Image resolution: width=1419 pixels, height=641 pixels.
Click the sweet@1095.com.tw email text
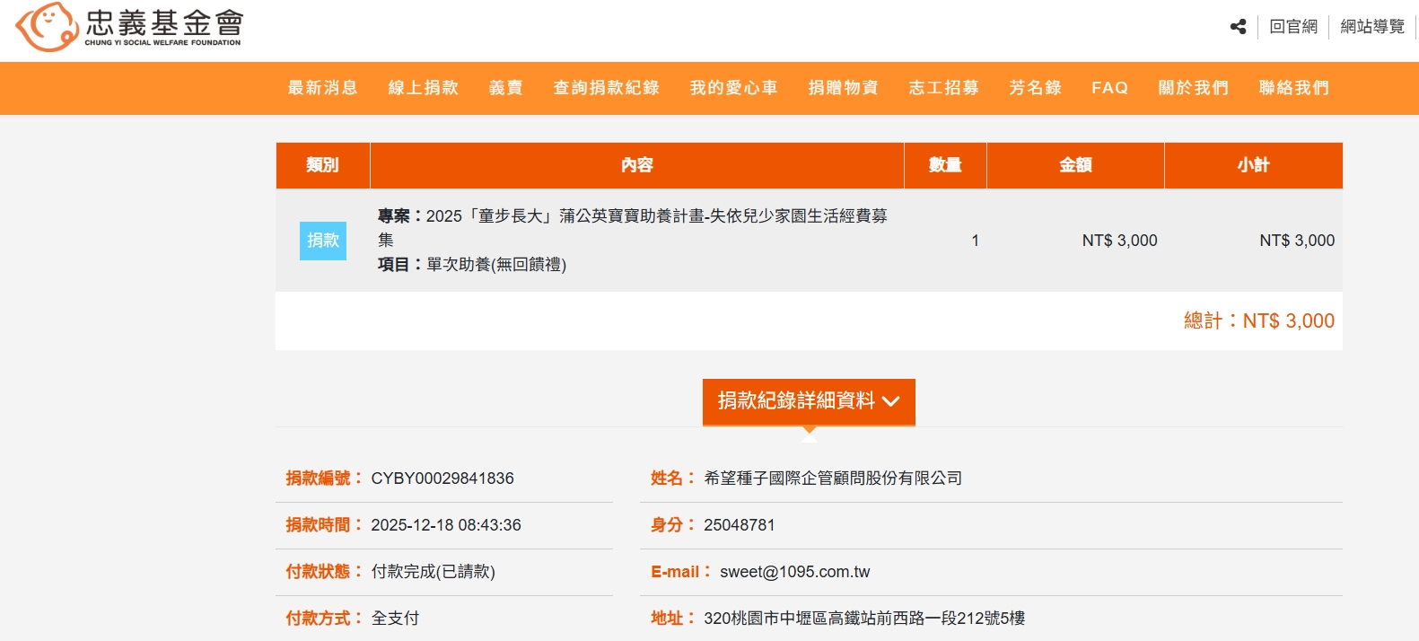pyautogui.click(x=794, y=572)
